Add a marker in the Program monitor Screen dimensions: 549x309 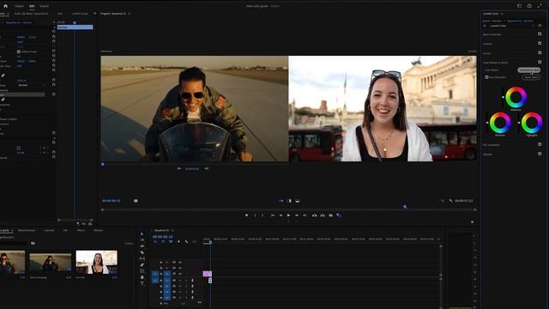coord(246,215)
